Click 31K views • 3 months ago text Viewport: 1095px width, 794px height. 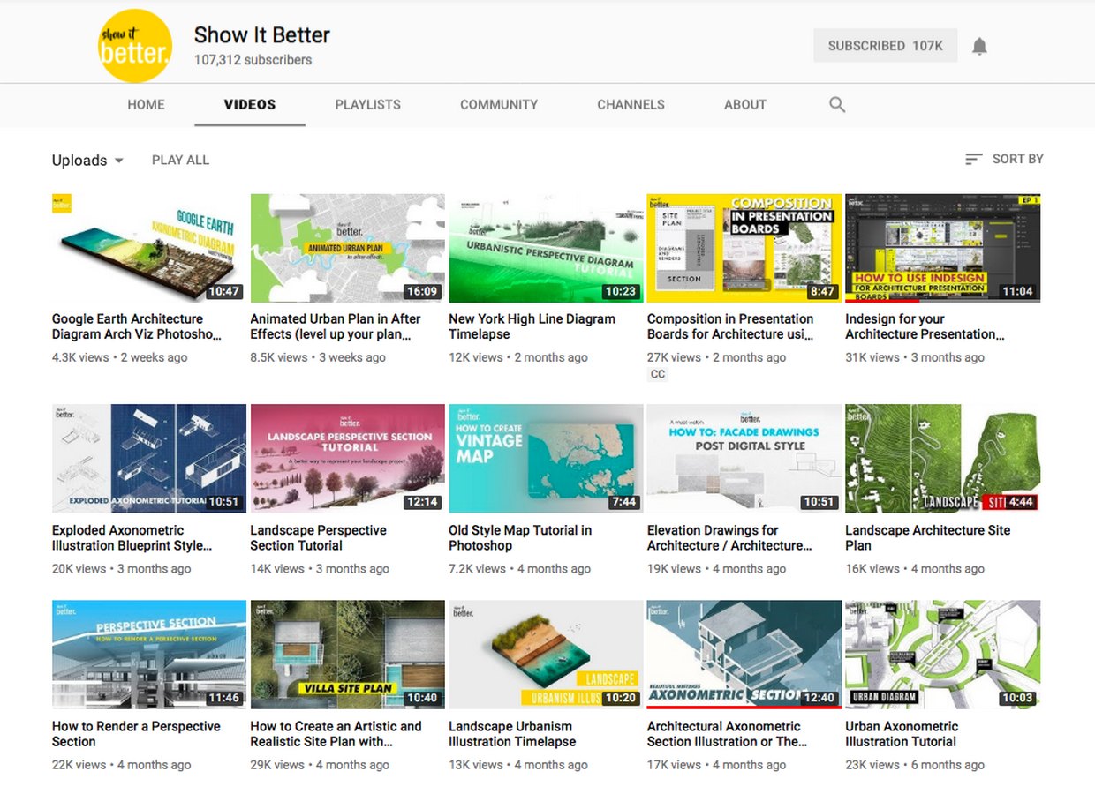coord(915,357)
